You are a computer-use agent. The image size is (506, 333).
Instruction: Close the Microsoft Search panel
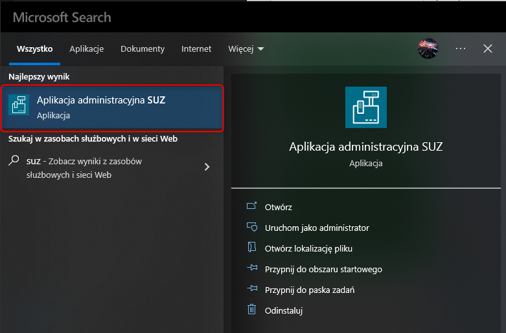[x=488, y=48]
